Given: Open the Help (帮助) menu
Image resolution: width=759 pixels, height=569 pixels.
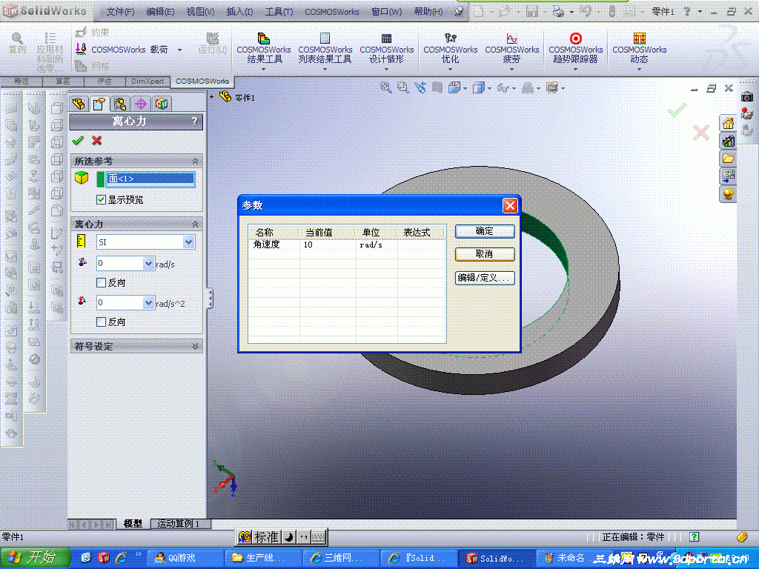Looking at the screenshot, I should point(428,12).
